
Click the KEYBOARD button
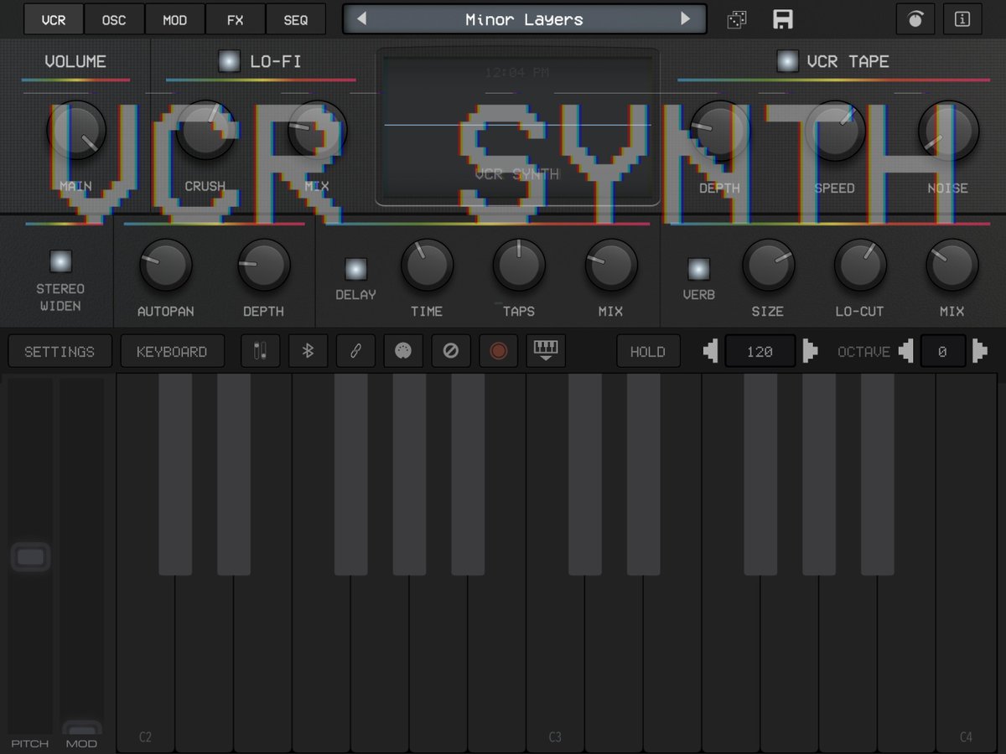[x=172, y=352]
